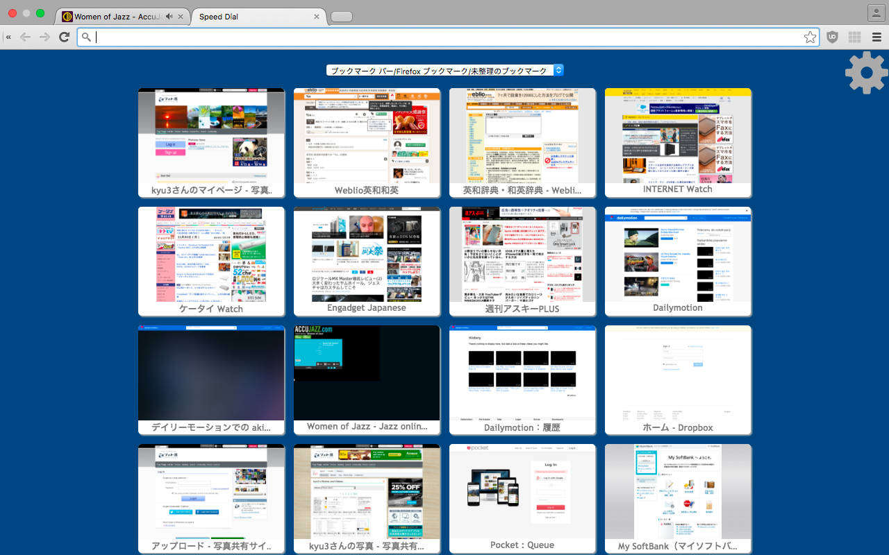This screenshot has width=889, height=555.
Task: Open the Women of Jazz dial thumbnail
Action: click(367, 380)
